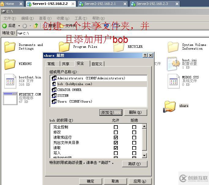Viewport: 209px width, 185px height.
Task: Click the drive icon in address bar
Action: (x=20, y=33)
